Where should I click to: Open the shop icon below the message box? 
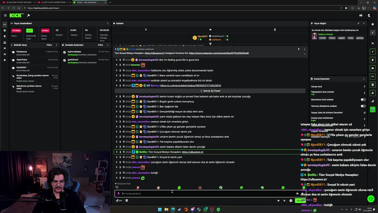(127, 201)
